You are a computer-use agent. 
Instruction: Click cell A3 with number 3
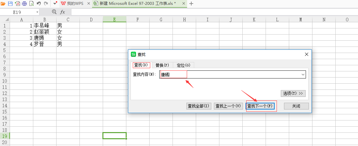pos(21,38)
